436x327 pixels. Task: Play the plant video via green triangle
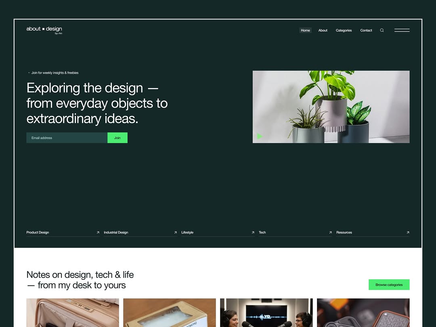point(260,136)
